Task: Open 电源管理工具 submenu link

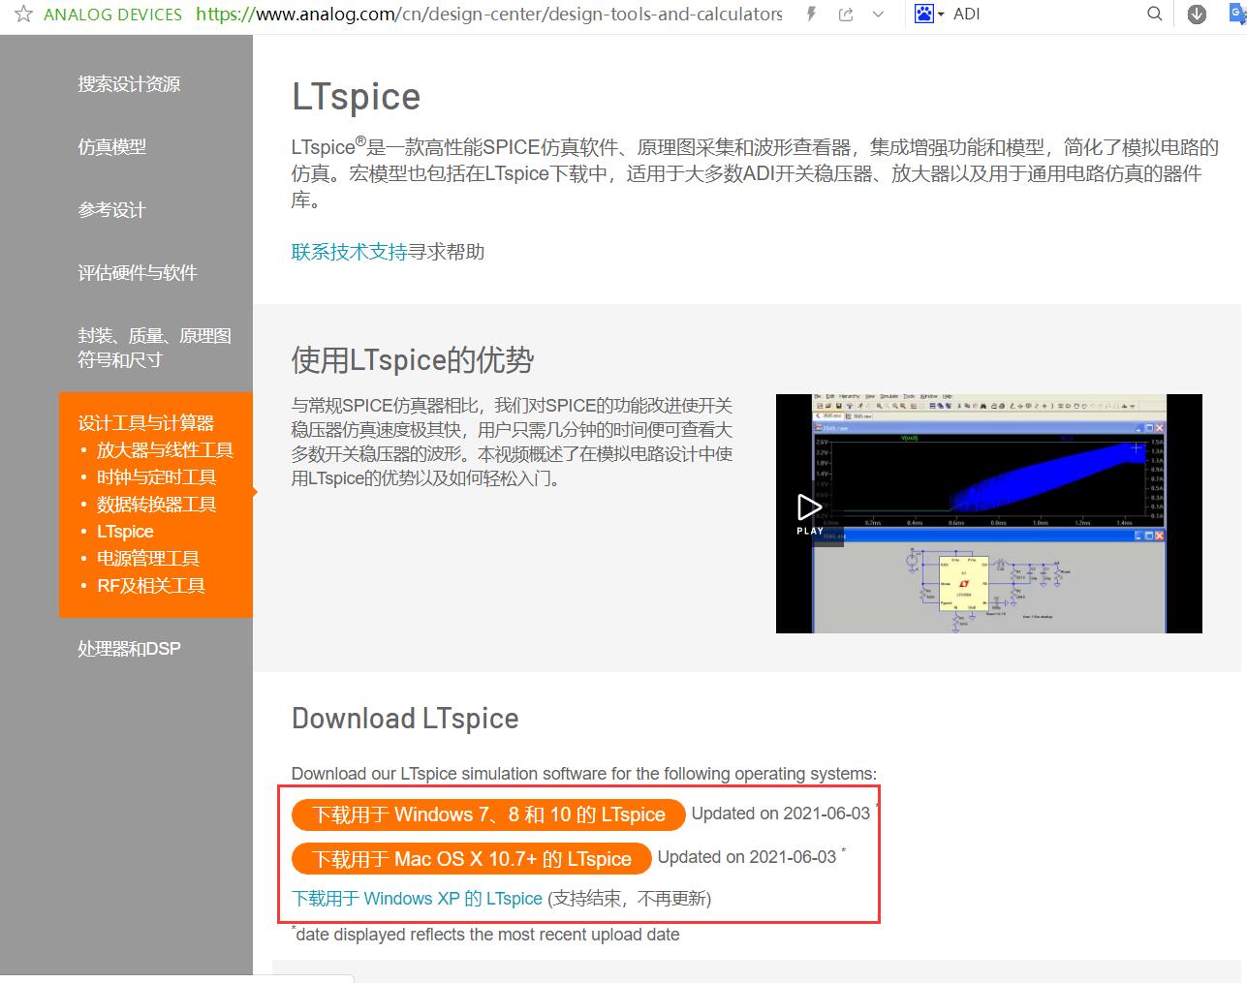Action: pyautogui.click(x=148, y=559)
